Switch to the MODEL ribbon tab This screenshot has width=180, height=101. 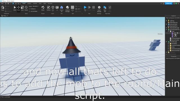pyautogui.click(x=29, y=4)
